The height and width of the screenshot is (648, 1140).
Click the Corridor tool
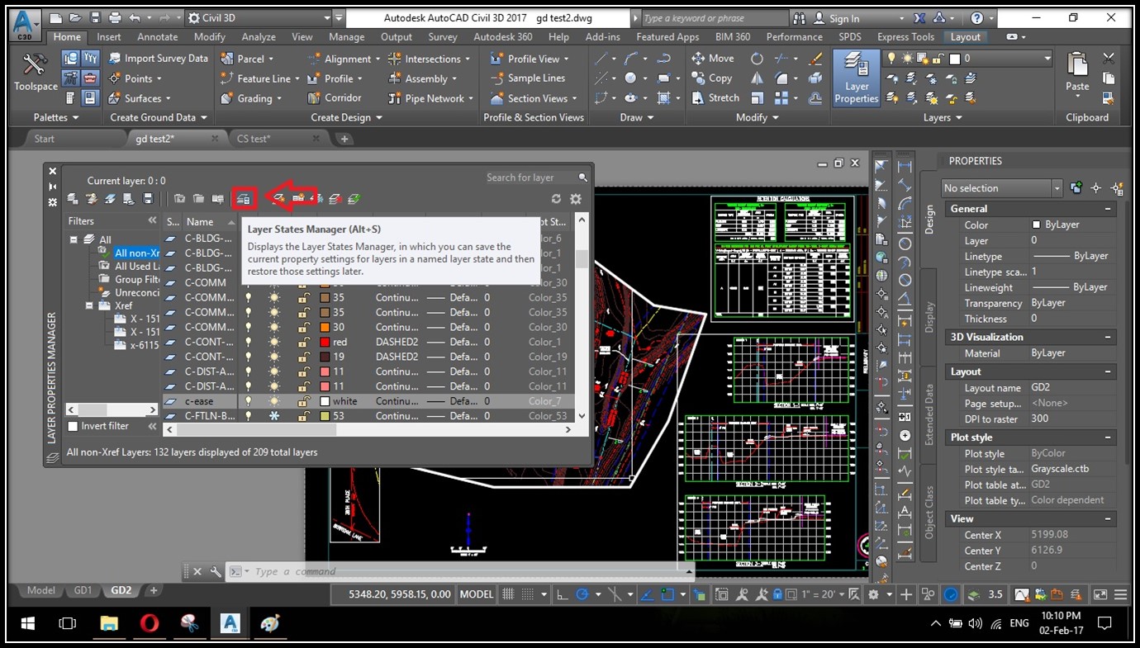(x=335, y=97)
